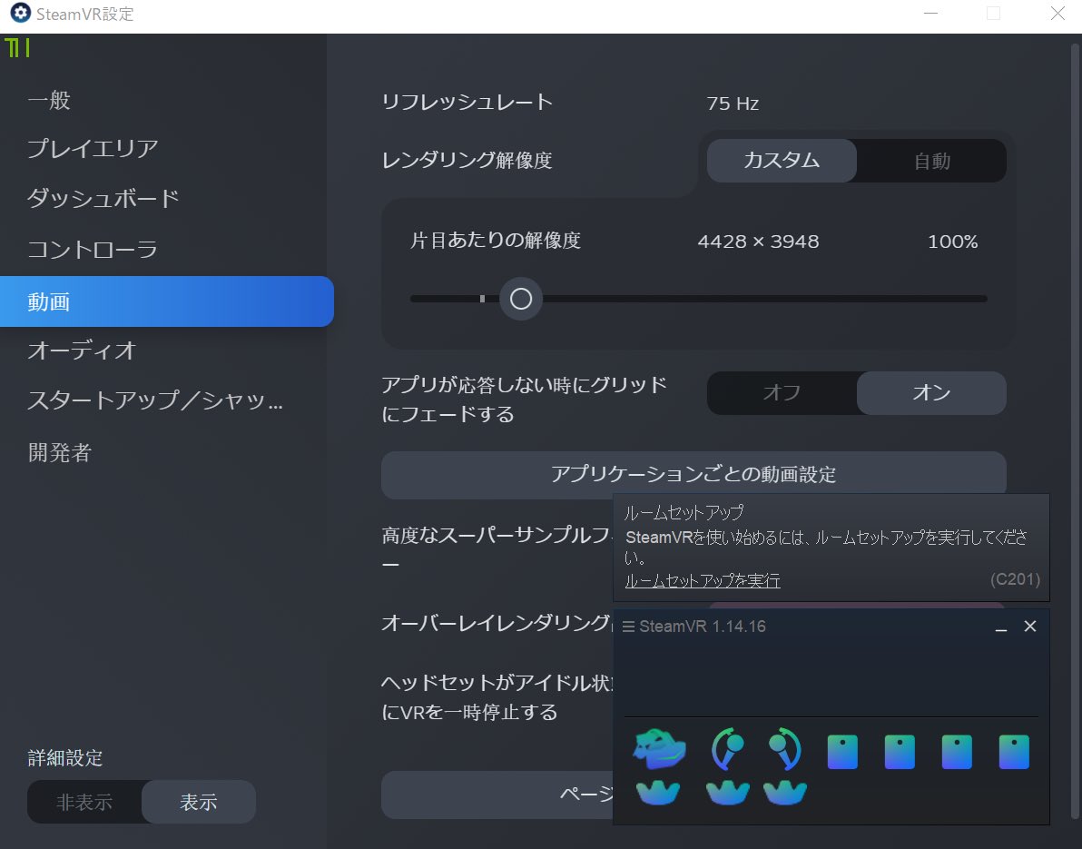
Task: Click the middle Vive tracker icon
Action: [x=727, y=793]
